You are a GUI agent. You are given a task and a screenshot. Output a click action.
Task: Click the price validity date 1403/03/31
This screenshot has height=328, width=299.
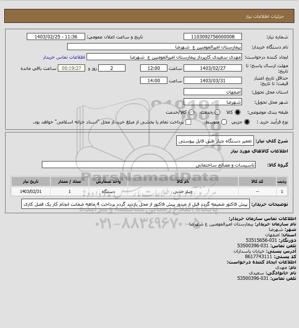click(x=212, y=80)
